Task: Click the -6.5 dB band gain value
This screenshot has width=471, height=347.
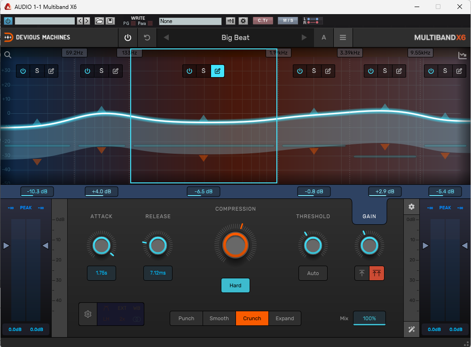Action: (x=204, y=192)
